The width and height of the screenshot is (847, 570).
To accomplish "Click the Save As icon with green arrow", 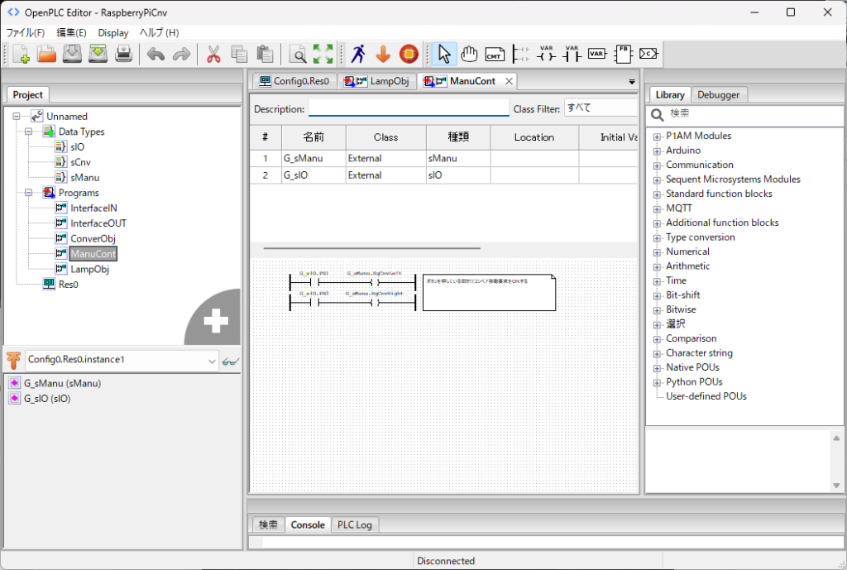I will (98, 54).
